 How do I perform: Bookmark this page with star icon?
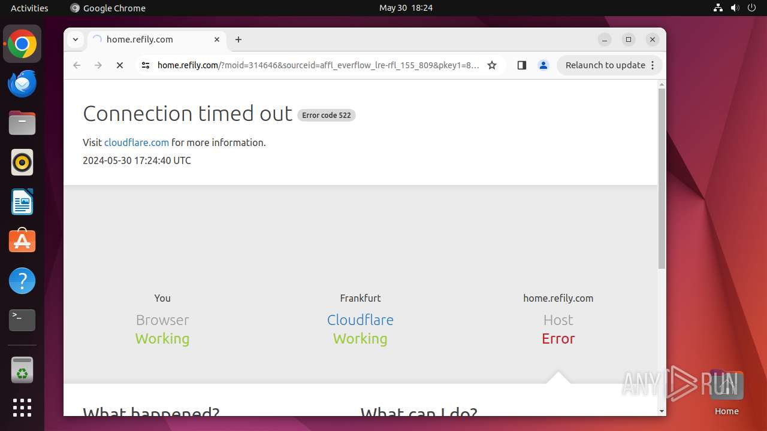point(492,65)
